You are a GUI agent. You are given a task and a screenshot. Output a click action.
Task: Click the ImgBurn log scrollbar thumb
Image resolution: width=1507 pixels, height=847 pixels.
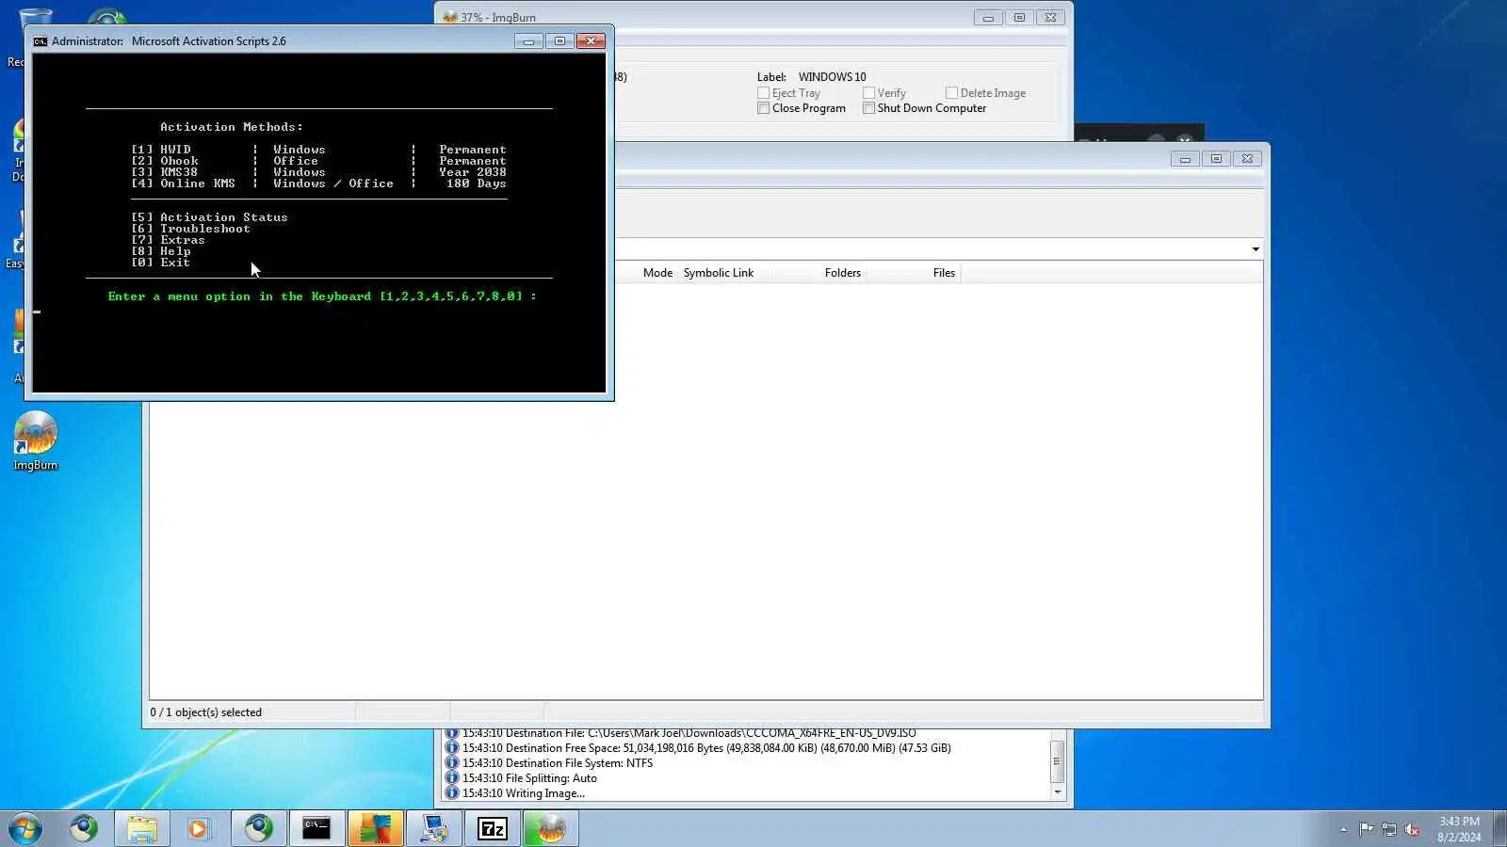tap(1057, 761)
